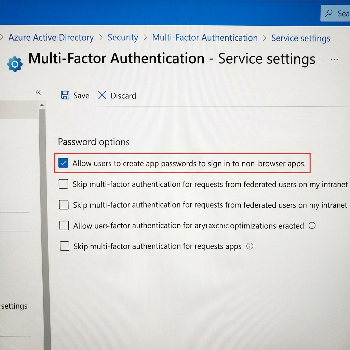This screenshot has height=350, width=350.
Task: Check the second federated users intranet option
Action: pos(63,205)
